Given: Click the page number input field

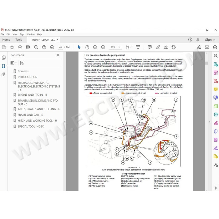Looking at the screenshot, I should [x=60, y=47].
